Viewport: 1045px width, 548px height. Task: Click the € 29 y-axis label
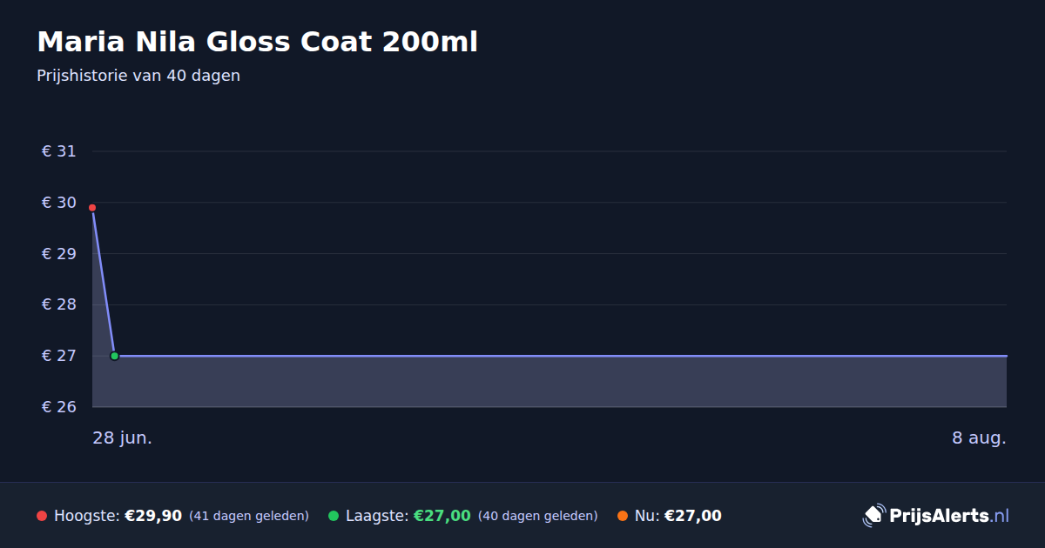(59, 254)
